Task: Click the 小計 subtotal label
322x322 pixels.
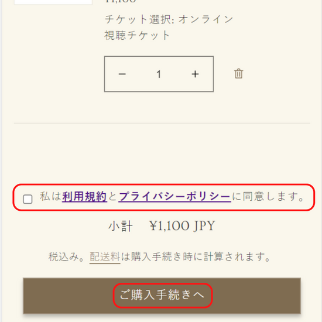Action: coord(121,226)
